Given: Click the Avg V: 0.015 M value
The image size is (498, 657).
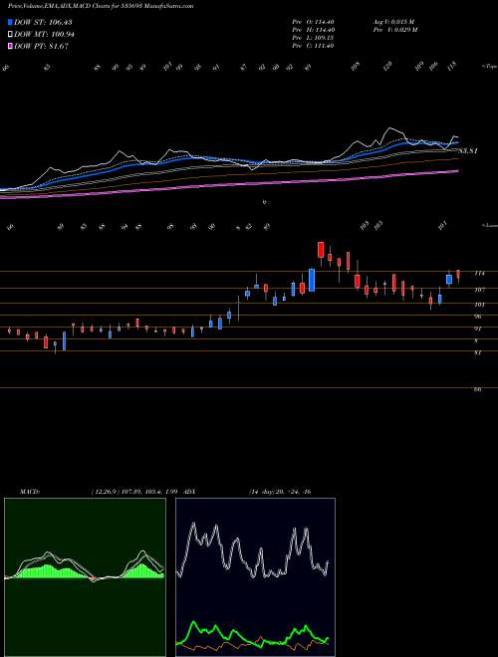Looking at the screenshot, I should 393,22.
